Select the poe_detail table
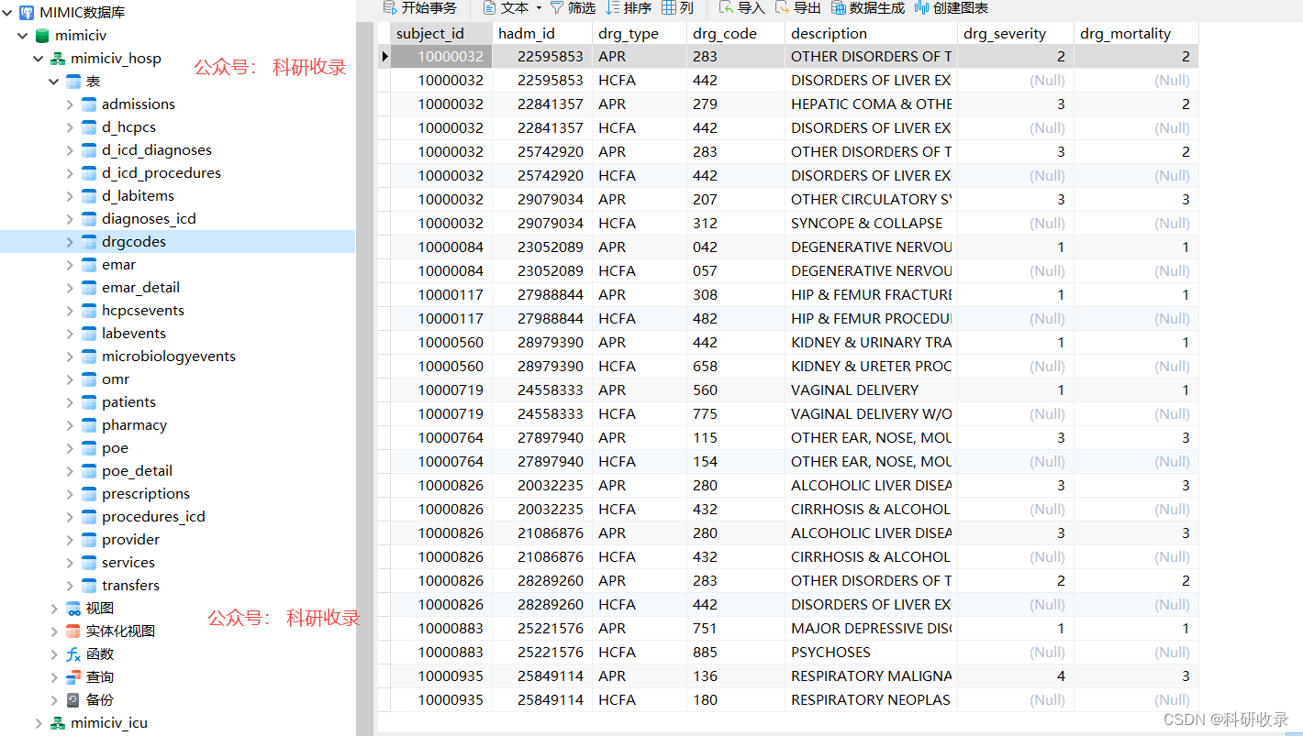This screenshot has height=736, width=1303. pyautogui.click(x=137, y=471)
